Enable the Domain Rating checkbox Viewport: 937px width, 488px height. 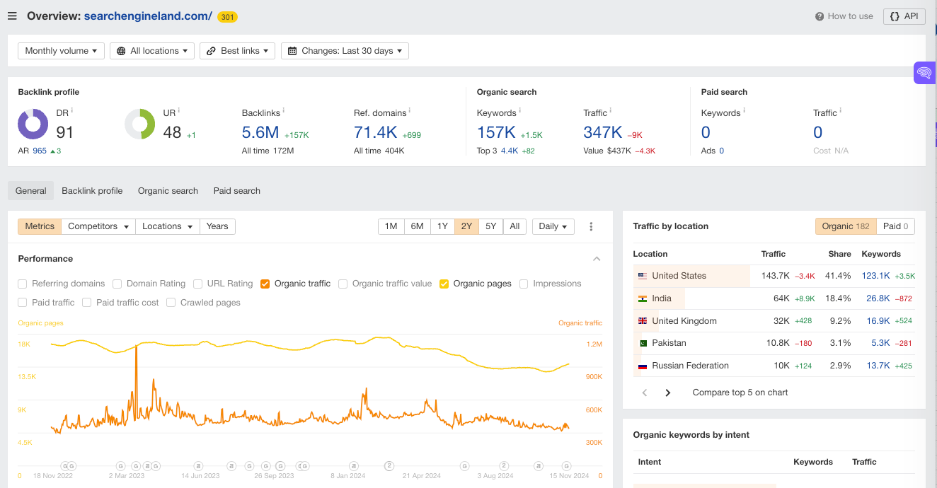click(x=117, y=284)
